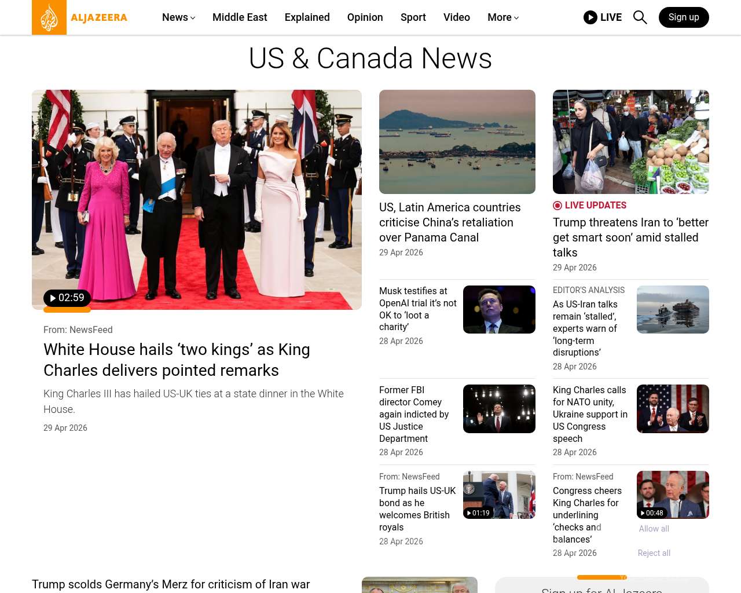Open Musk testifies at OpenAI trial article
This screenshot has height=593, width=741.
[417, 309]
